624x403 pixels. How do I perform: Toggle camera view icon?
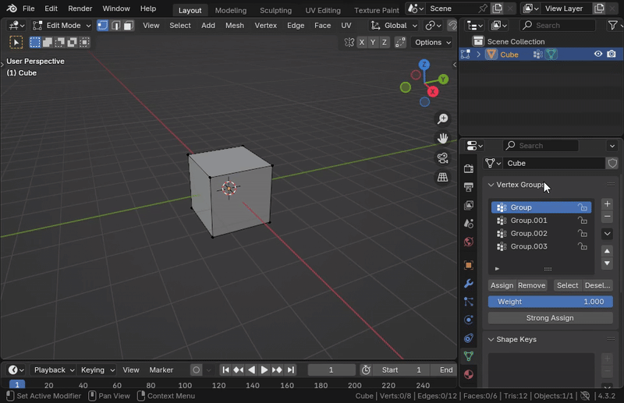tap(442, 158)
